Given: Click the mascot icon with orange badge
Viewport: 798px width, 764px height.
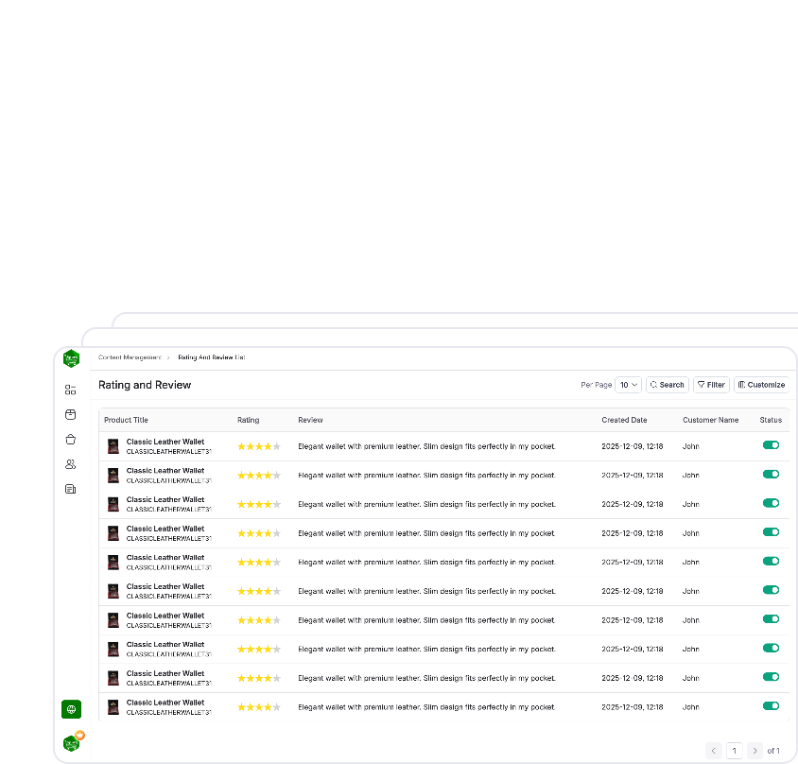Looking at the screenshot, I should [x=71, y=744].
